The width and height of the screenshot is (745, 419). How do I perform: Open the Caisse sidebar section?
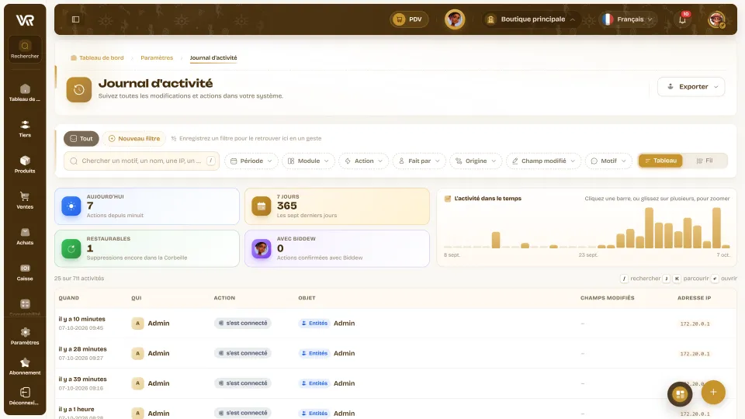pos(25,272)
